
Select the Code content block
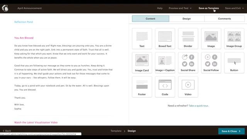(165, 87)
